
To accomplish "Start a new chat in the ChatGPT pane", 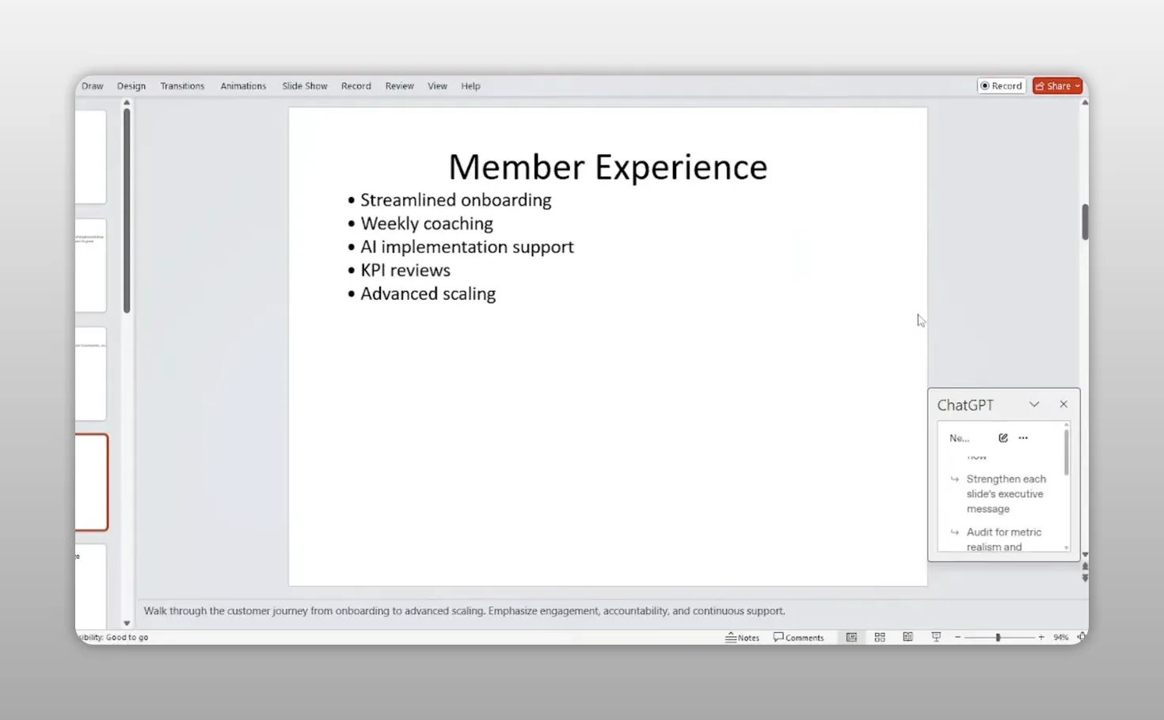I will [1003, 438].
